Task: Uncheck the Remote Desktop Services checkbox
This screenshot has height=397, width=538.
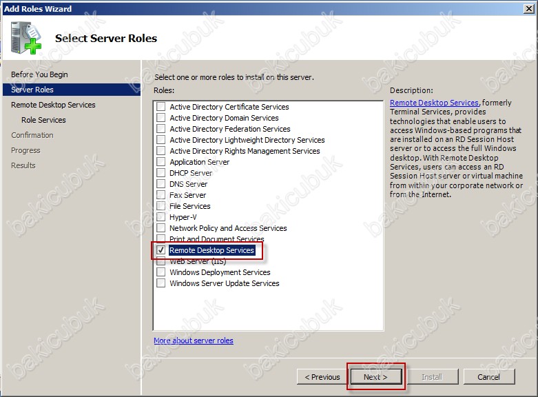Action: (x=161, y=250)
